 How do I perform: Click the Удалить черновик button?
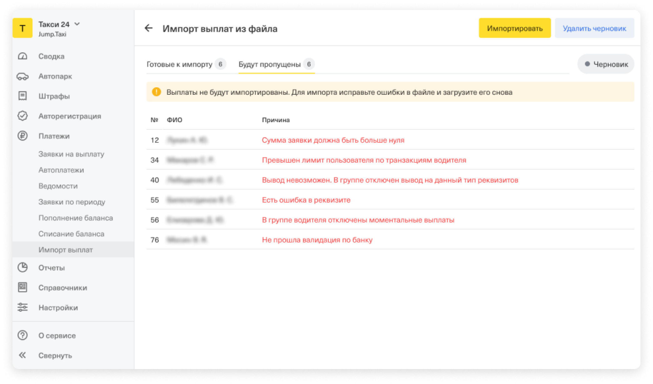tap(594, 28)
